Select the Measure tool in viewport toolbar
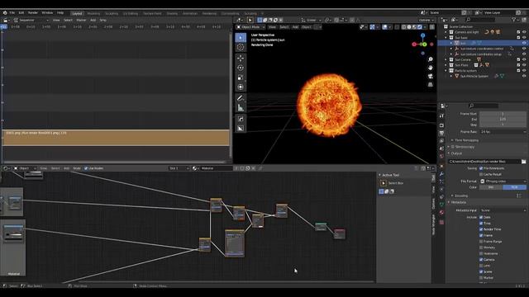Screen dimensions: 529x297 coord(241,108)
